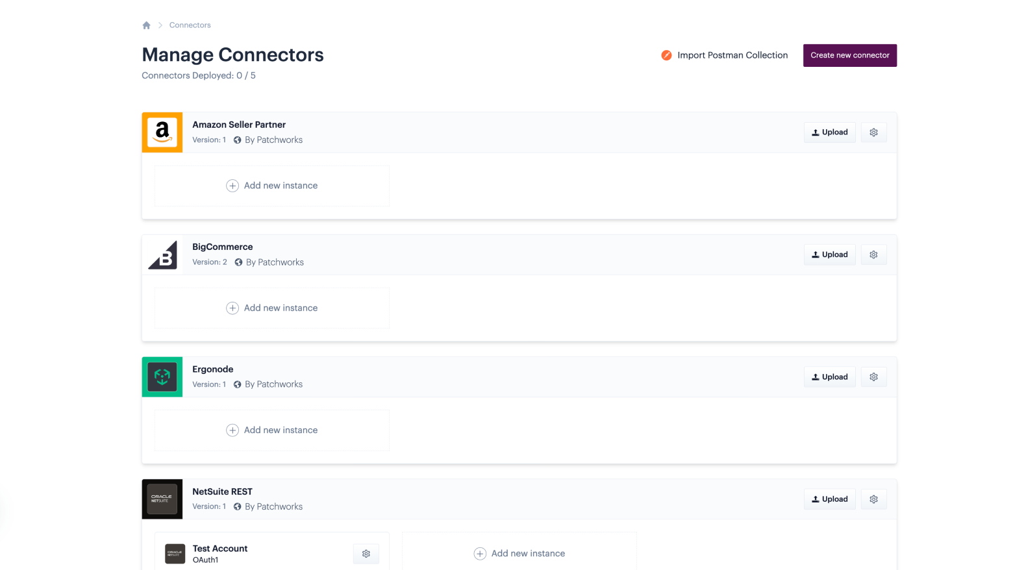Click the Ergonode logo icon
This screenshot has width=1013, height=570.
[162, 377]
